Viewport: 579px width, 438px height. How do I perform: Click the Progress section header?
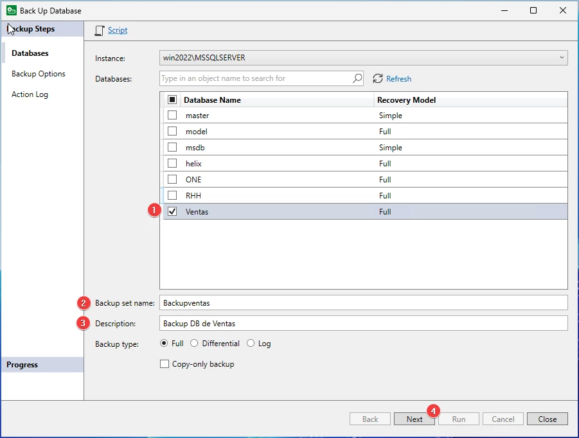42,365
